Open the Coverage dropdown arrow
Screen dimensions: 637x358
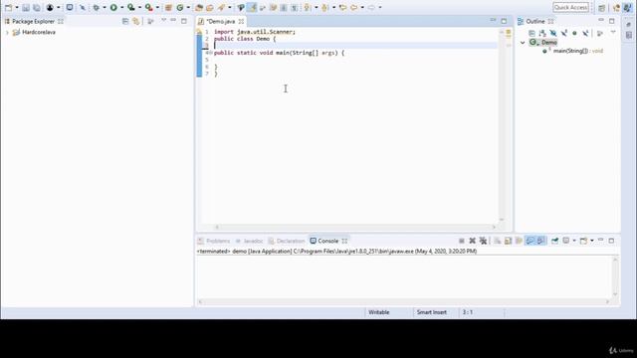pos(139,7)
